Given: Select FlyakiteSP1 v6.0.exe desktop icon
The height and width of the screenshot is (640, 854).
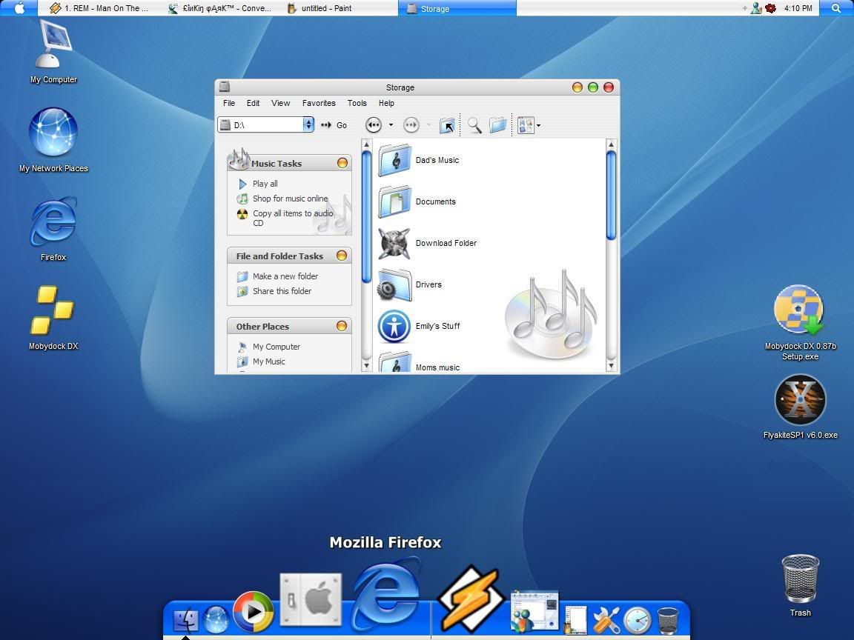Looking at the screenshot, I should [800, 400].
